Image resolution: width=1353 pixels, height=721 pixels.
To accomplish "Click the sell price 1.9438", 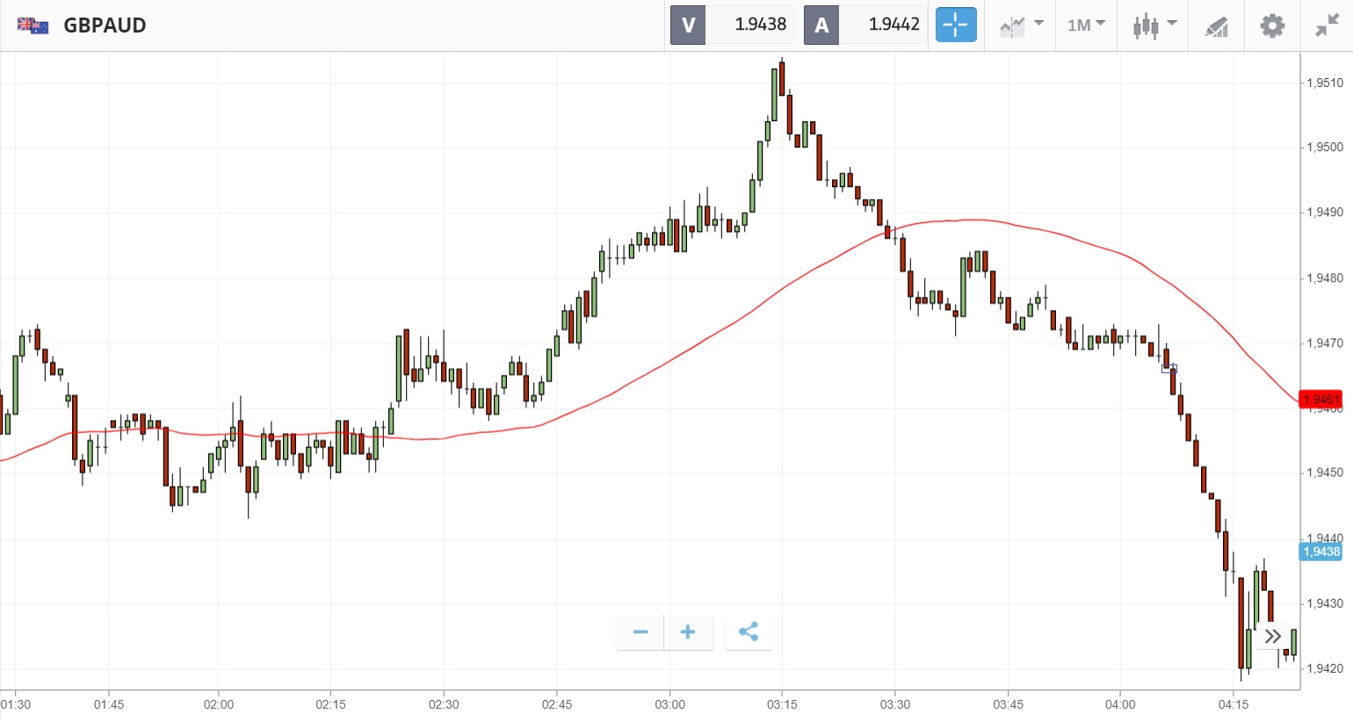I will [760, 25].
